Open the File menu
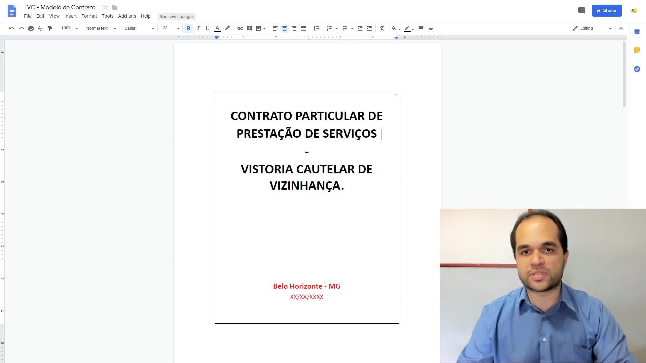 pyautogui.click(x=28, y=16)
